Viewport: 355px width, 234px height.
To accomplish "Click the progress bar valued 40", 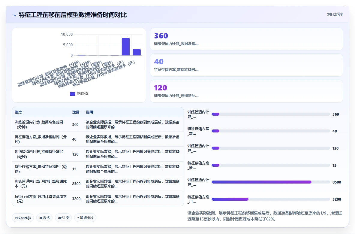I will [271, 131].
